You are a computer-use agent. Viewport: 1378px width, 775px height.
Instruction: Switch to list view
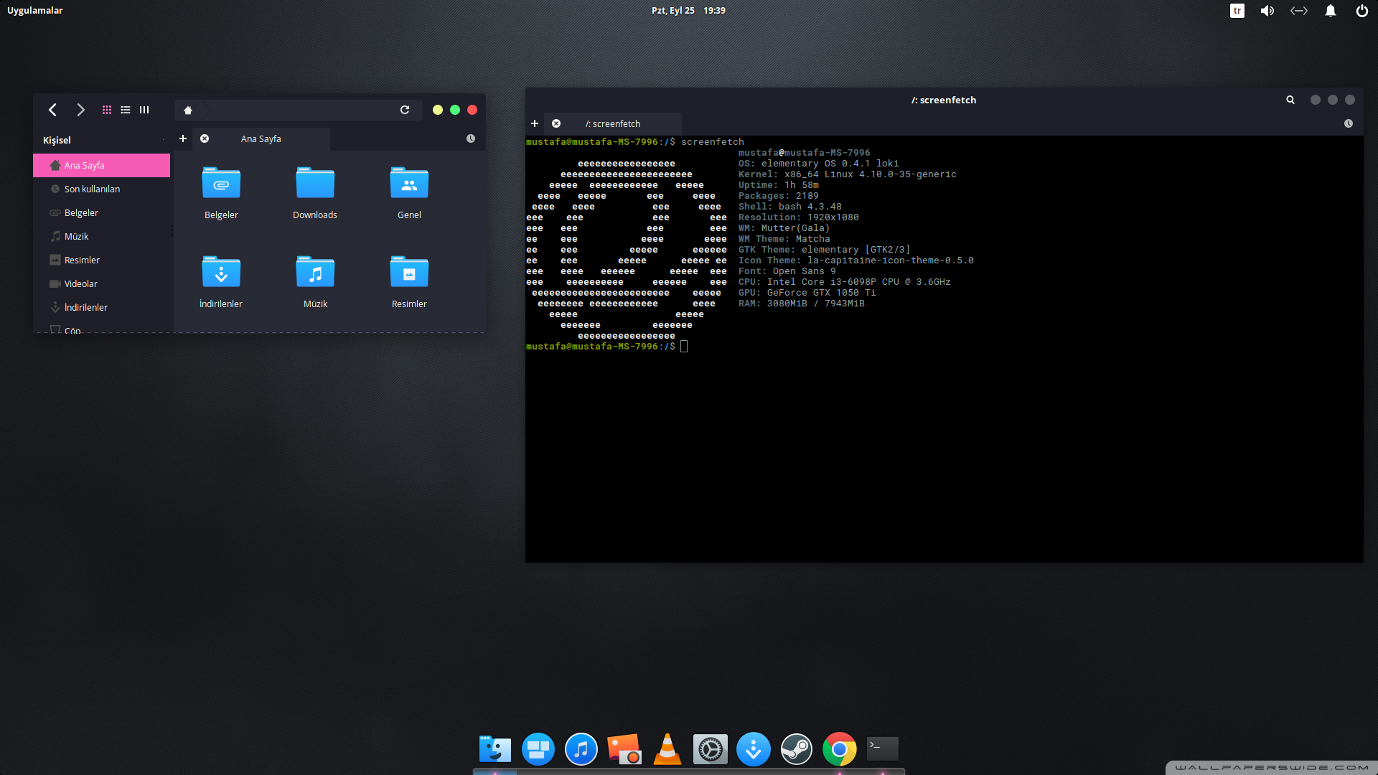pos(126,110)
